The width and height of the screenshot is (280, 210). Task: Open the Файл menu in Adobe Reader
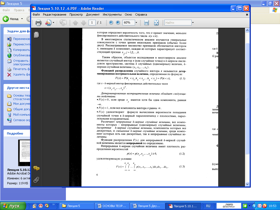click(x=36, y=15)
